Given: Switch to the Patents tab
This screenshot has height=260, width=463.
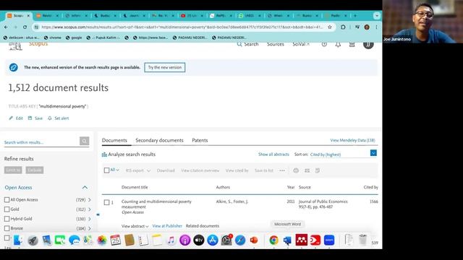Looking at the screenshot, I should (x=200, y=140).
